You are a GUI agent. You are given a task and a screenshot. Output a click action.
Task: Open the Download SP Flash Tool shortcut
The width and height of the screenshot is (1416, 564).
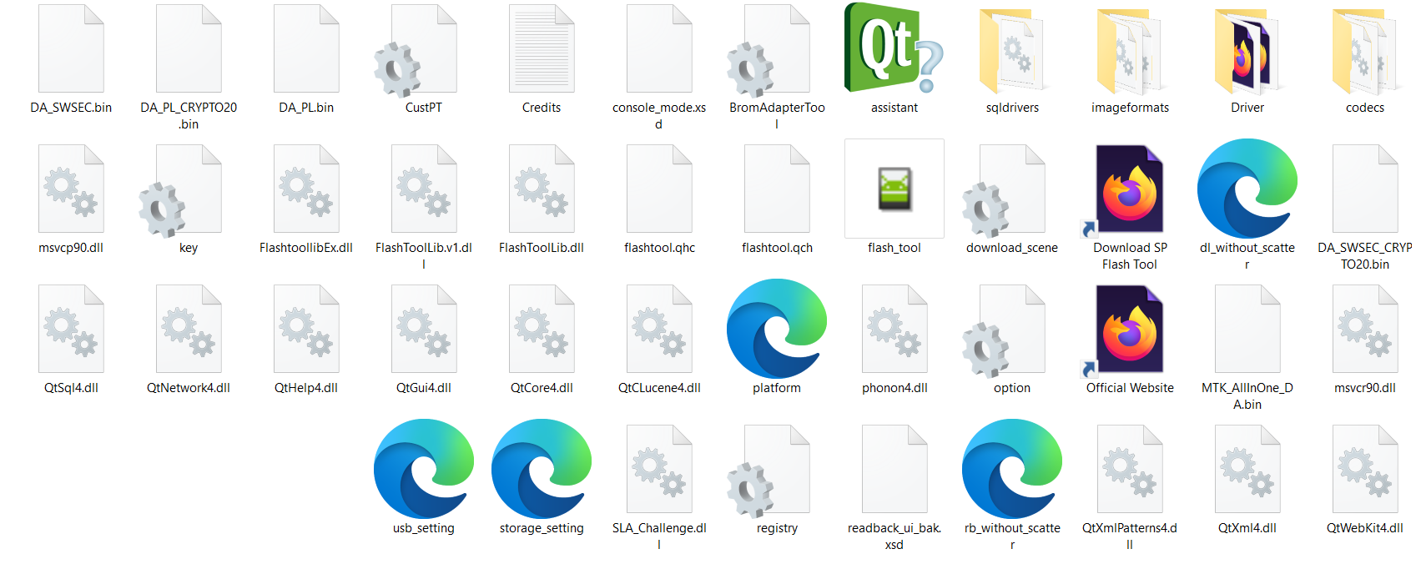[1121, 192]
